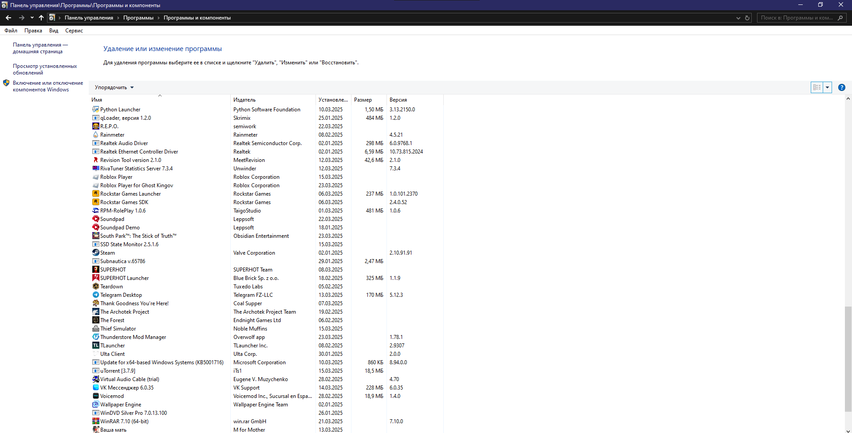This screenshot has height=433, width=852.
Task: Click the WinRAR 7.10 icon
Action: [x=95, y=421]
